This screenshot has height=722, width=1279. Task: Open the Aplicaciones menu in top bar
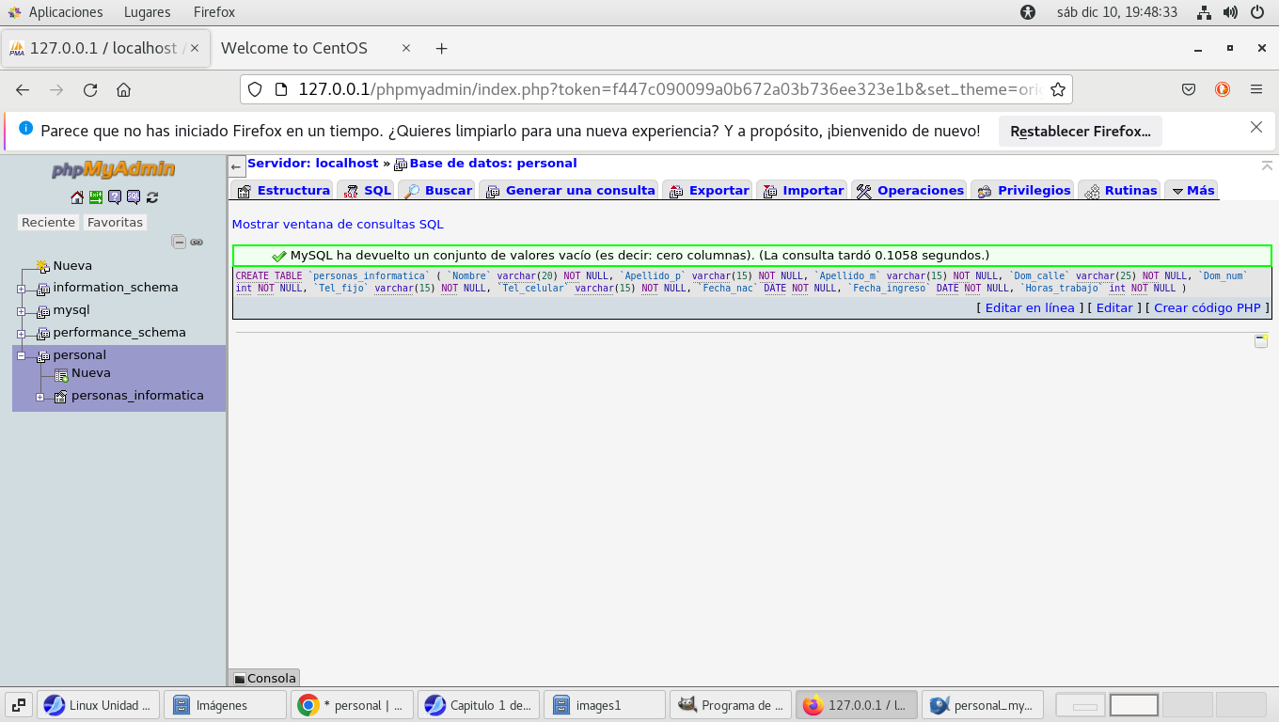click(65, 12)
